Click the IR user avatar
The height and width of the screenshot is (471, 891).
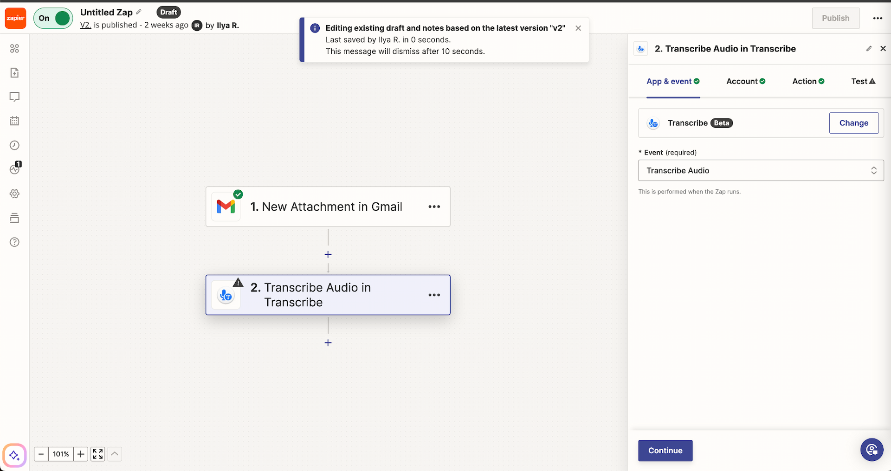point(197,26)
